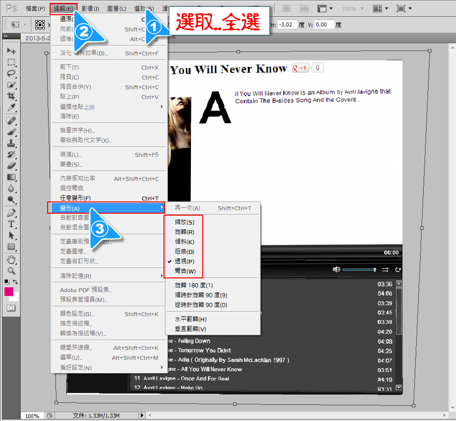The image size is (456, 421).
Task: Click the foreground color swatch
Action: (9, 292)
